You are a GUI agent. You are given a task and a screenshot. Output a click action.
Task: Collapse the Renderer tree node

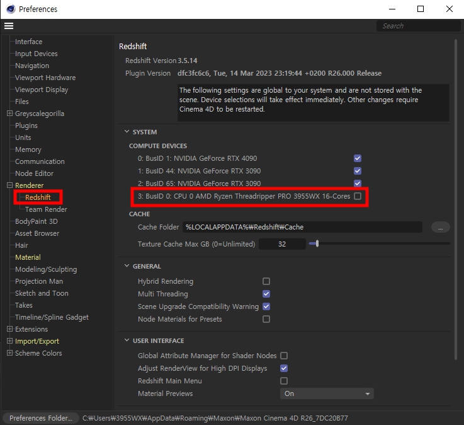click(x=10, y=185)
